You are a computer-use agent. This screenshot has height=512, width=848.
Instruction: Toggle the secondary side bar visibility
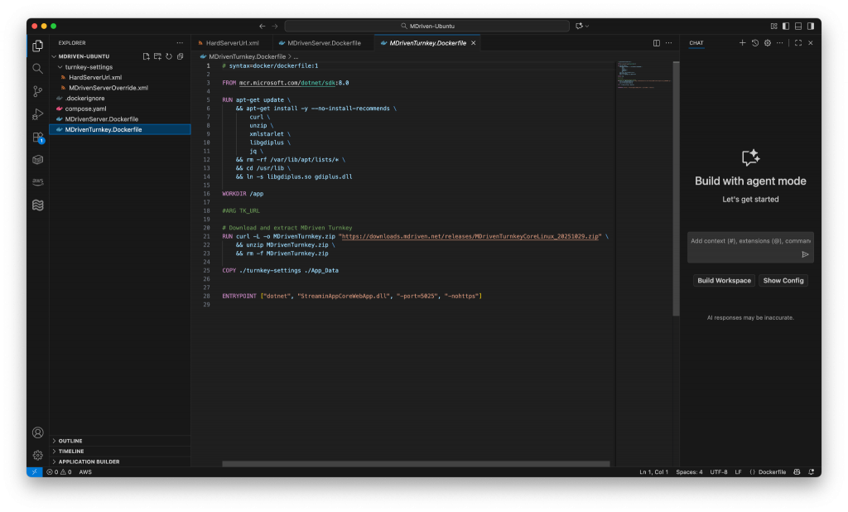[x=809, y=27]
